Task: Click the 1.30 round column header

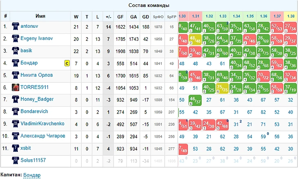Action: [x=182, y=16]
